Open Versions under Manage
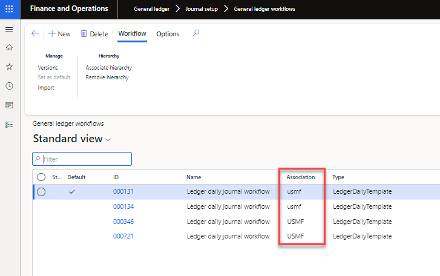This screenshot has width=440, height=276. click(48, 68)
